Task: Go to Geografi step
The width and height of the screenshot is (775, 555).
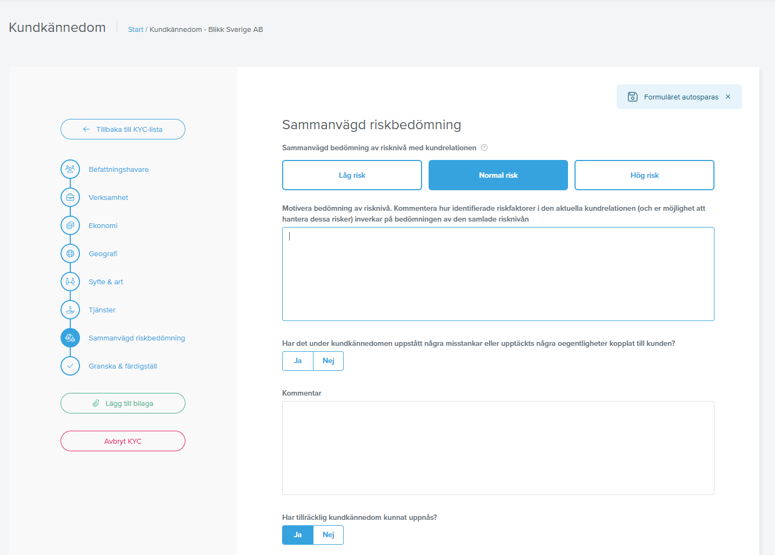Action: [103, 253]
